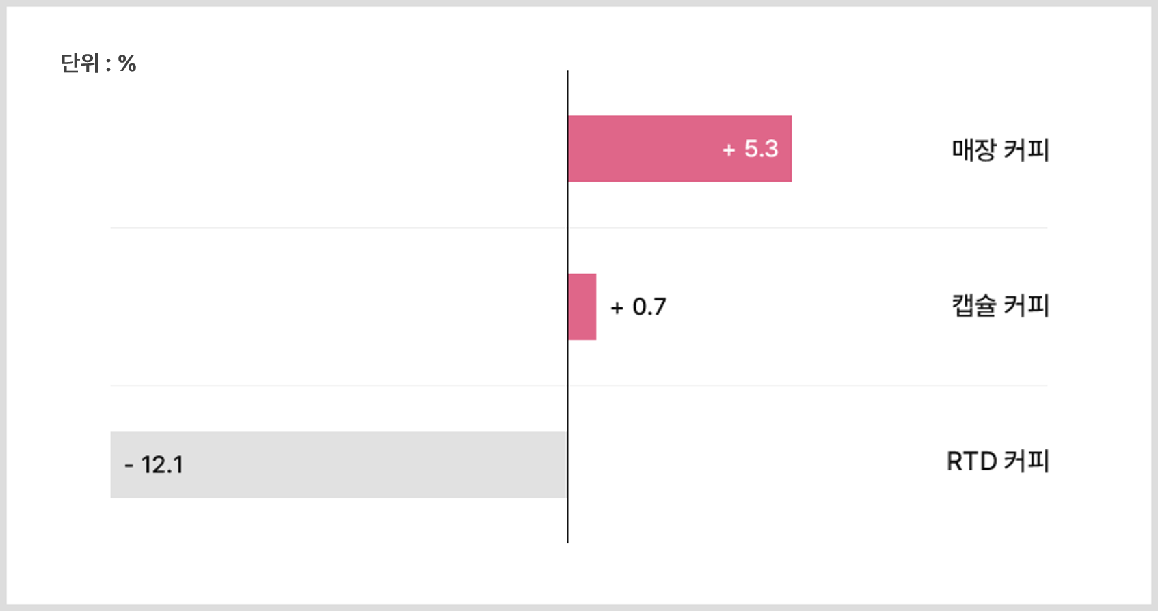This screenshot has height=611, width=1158.
Task: Click the small pink 캡슐 커피 bar
Action: pos(582,307)
